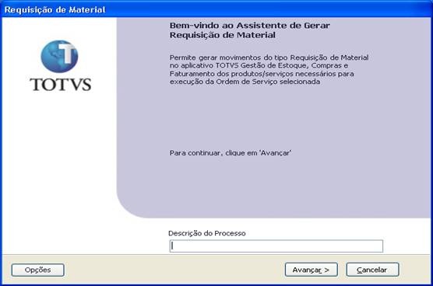Focus the Descrição do Processo input field
This screenshot has height=286, width=433.
pyautogui.click(x=276, y=246)
